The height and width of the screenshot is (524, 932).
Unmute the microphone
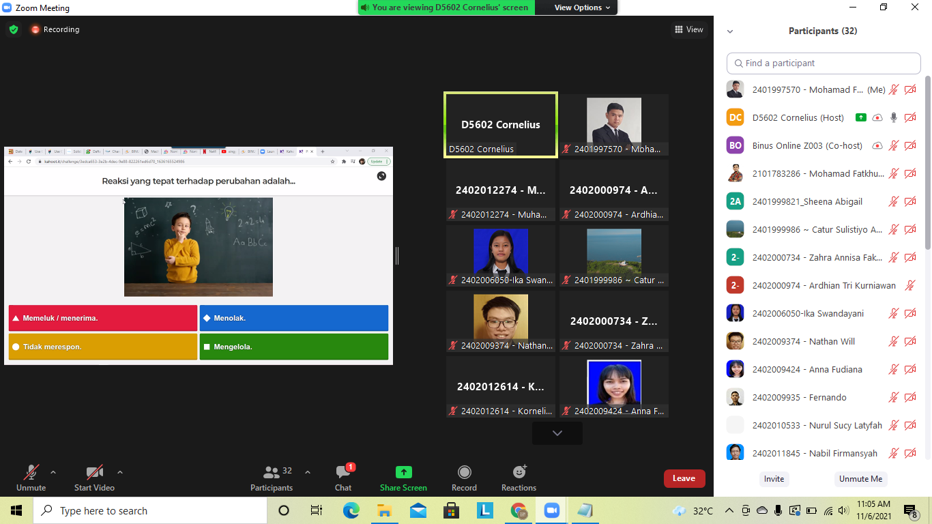coord(31,472)
